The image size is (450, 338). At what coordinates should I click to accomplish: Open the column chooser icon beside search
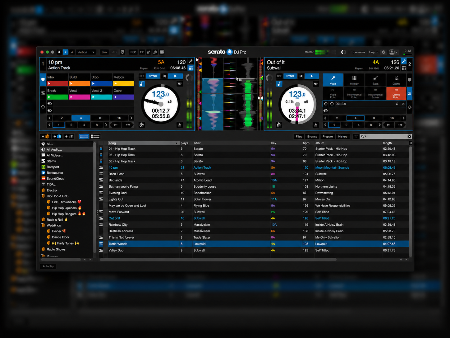pyautogui.click(x=356, y=136)
